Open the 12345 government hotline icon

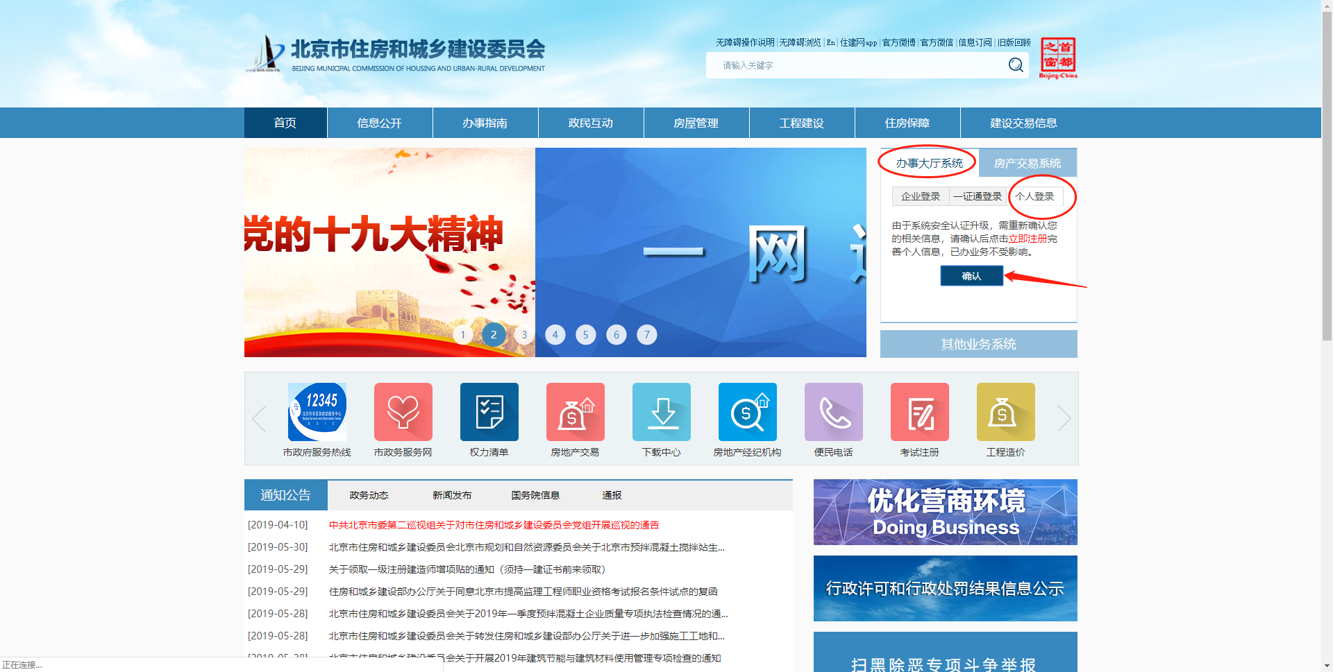point(317,412)
